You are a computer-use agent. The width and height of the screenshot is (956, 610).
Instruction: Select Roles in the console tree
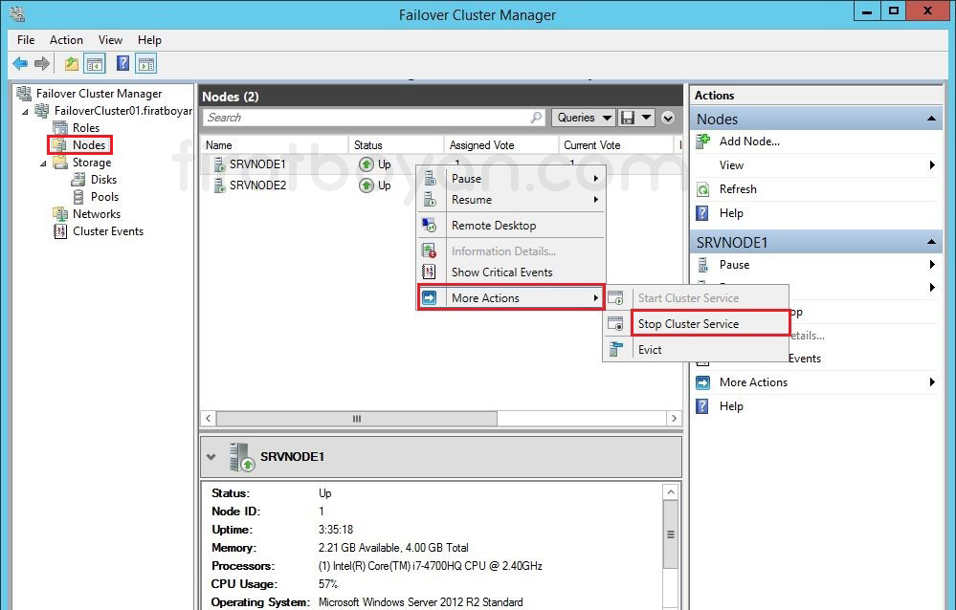(85, 128)
